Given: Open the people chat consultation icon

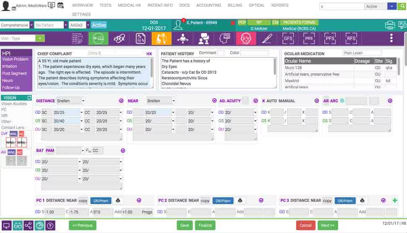Looking at the screenshot, I should coord(204,39).
